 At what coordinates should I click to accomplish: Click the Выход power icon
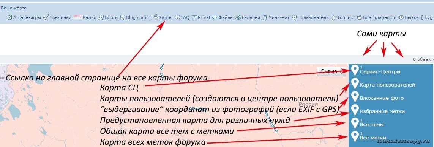(x=401, y=17)
